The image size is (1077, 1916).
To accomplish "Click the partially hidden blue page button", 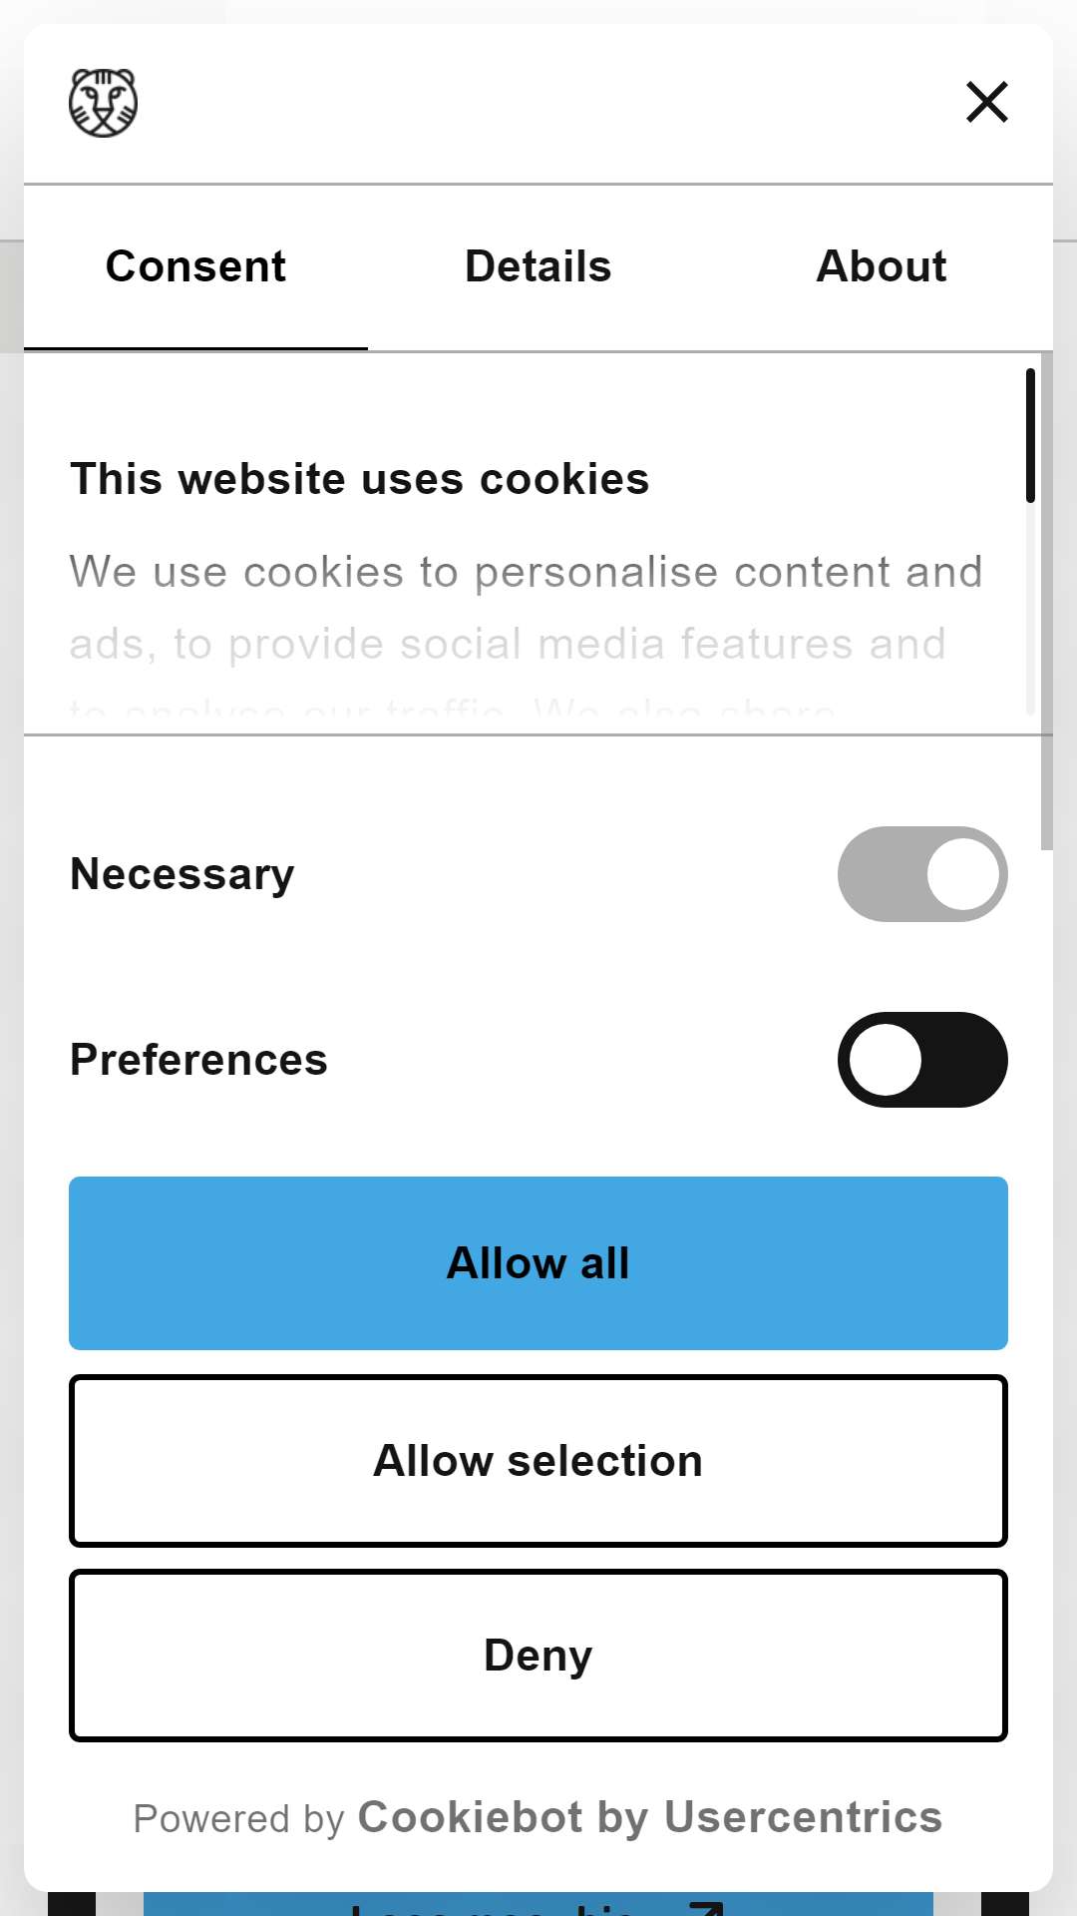I will pos(538,1904).
